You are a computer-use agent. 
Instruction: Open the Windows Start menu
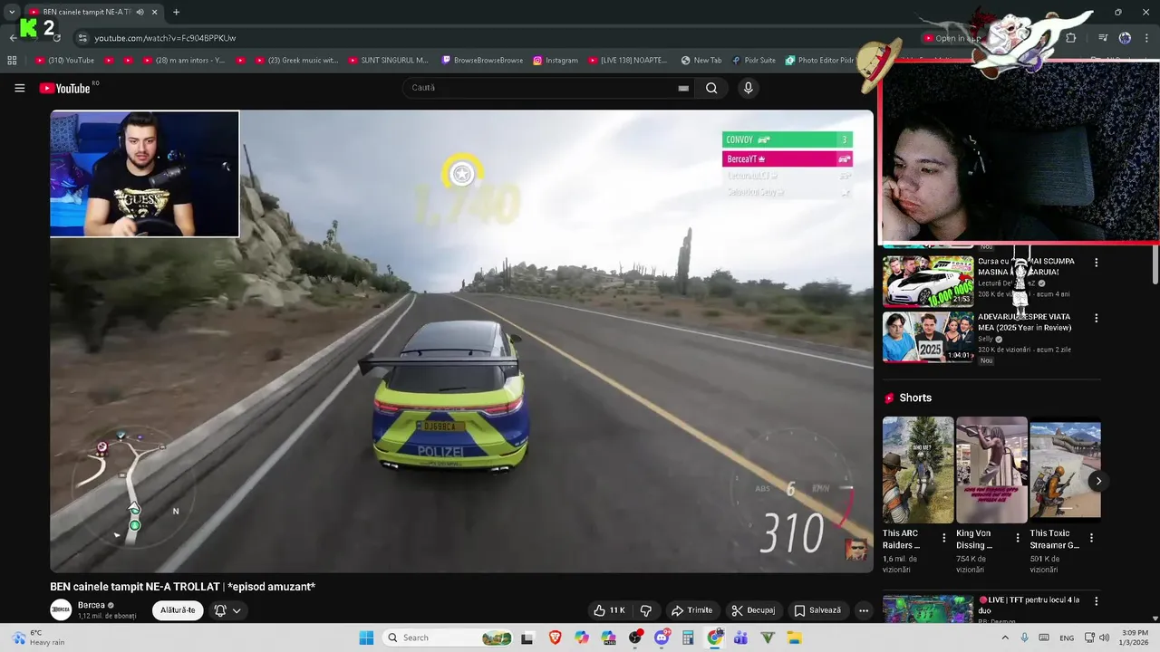click(366, 638)
